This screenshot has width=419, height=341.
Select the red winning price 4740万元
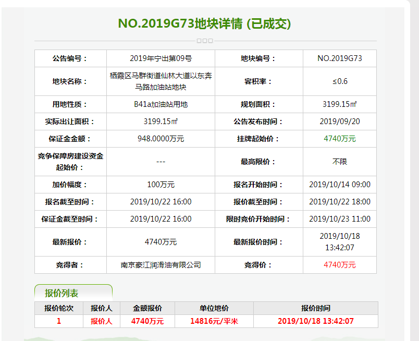[340, 265]
